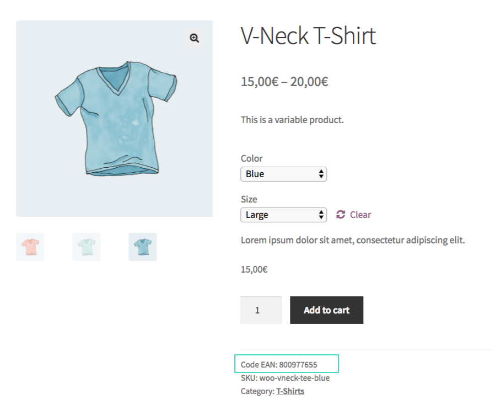
Task: Open the Size dropdown showing Large
Action: point(284,215)
